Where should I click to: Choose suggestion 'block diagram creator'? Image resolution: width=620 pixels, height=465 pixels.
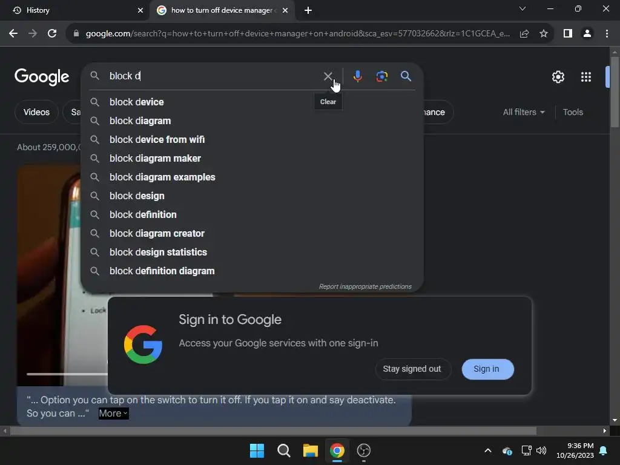point(252,234)
